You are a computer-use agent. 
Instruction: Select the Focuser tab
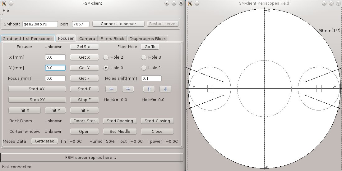66,38
